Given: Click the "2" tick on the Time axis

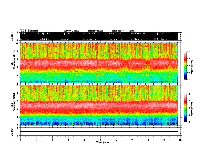Looking at the screenshot, I should pos(52,140).
